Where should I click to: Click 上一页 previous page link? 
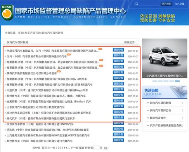(x=51, y=148)
